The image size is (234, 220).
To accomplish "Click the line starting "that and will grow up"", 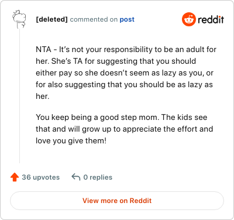I will tap(124, 129).
